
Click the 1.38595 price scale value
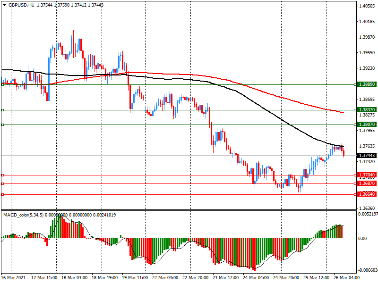point(367,100)
